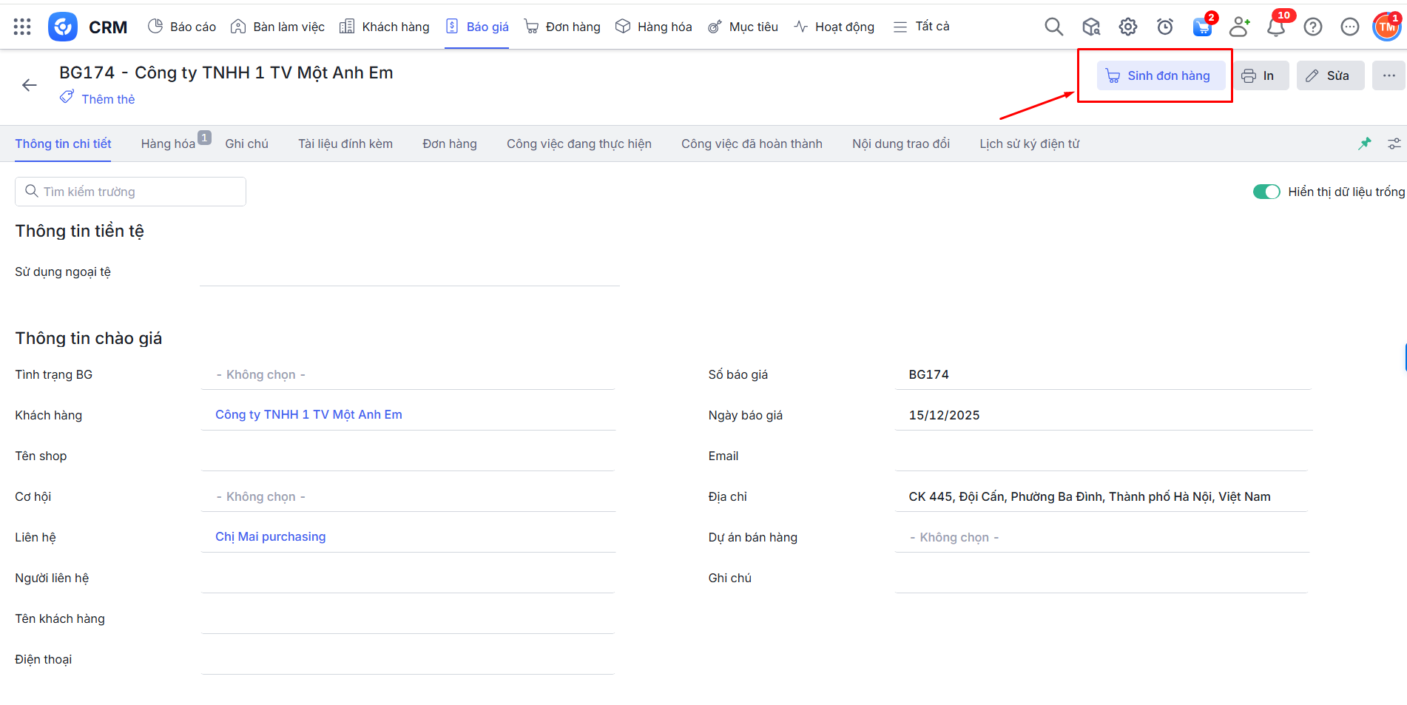Open the Cơ hội dropdown
The image size is (1407, 705).
(408, 497)
